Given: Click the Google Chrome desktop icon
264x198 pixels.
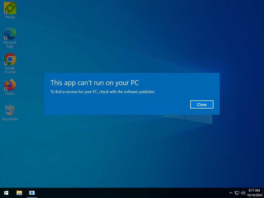Looking at the screenshot, I should [x=10, y=59].
